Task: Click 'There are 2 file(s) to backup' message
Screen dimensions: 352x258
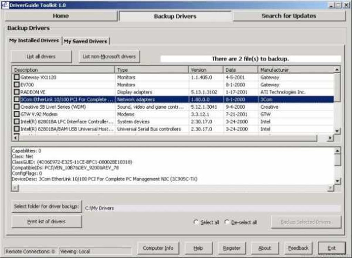Action: (x=251, y=59)
